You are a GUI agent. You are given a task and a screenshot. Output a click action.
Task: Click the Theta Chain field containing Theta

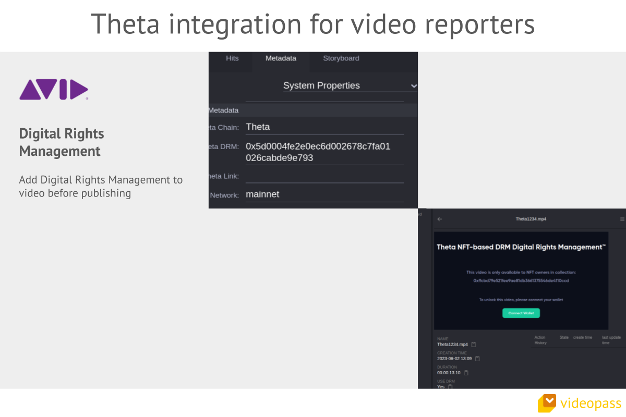324,127
